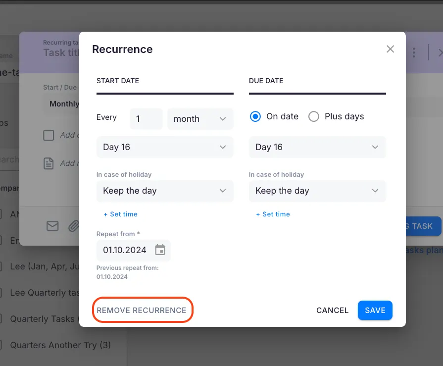Screen dimensions: 443x366
Task: Tick the checkbox in the task panel
Action: pyautogui.click(x=49, y=135)
